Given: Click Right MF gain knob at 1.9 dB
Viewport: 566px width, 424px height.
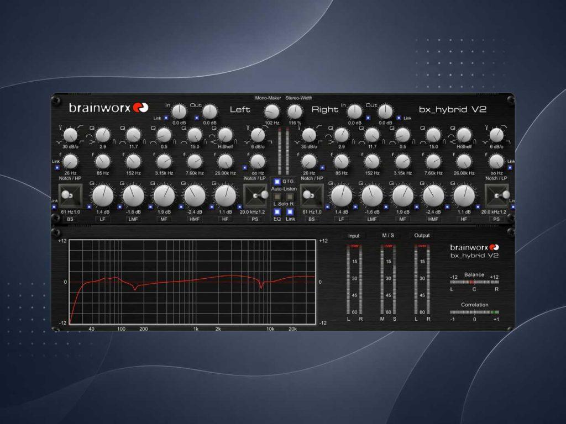Looking at the screenshot, I should (403, 196).
